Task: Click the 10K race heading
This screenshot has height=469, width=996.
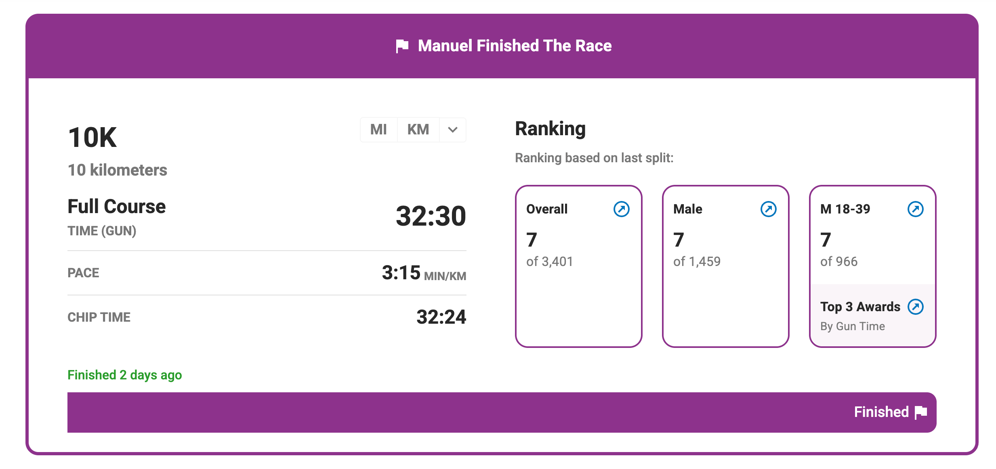Action: tap(92, 138)
